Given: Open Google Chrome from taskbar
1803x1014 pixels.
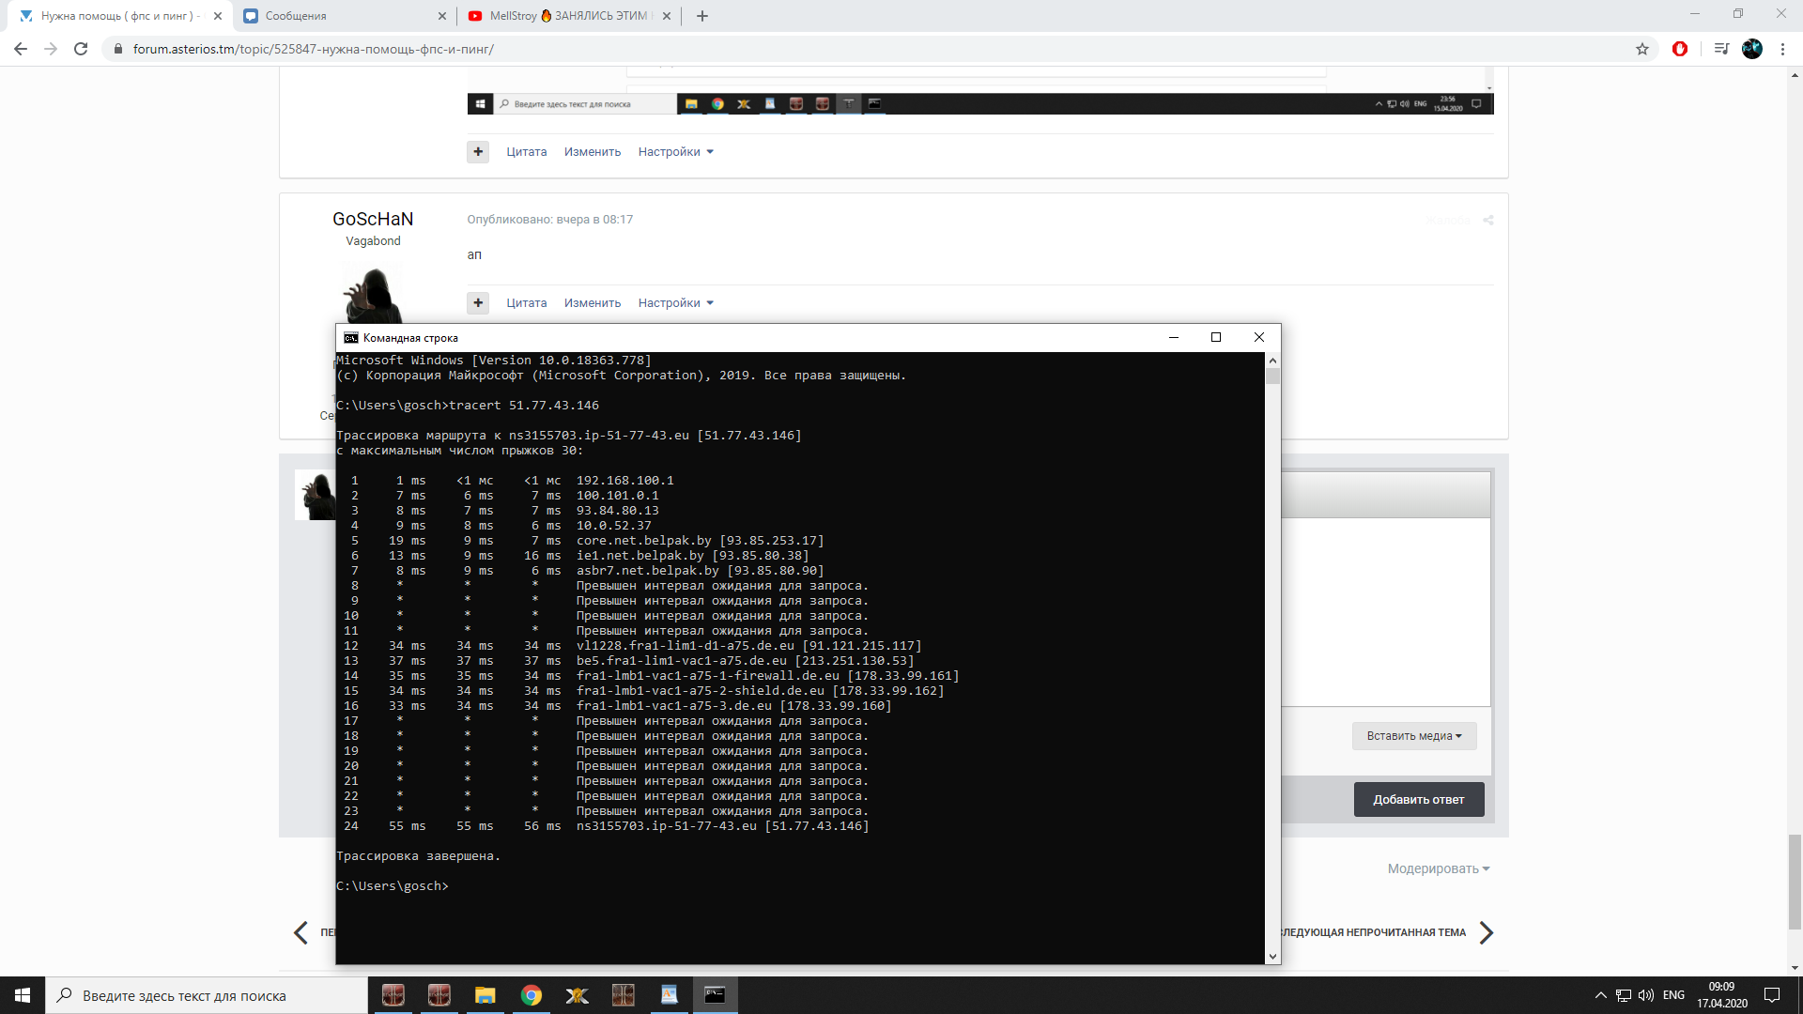Looking at the screenshot, I should 531,995.
